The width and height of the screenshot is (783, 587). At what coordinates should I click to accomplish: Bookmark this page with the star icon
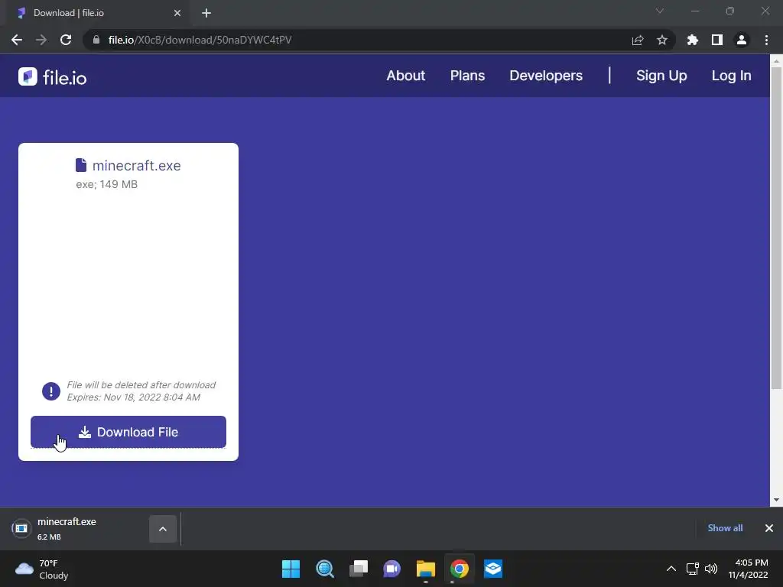tap(662, 40)
